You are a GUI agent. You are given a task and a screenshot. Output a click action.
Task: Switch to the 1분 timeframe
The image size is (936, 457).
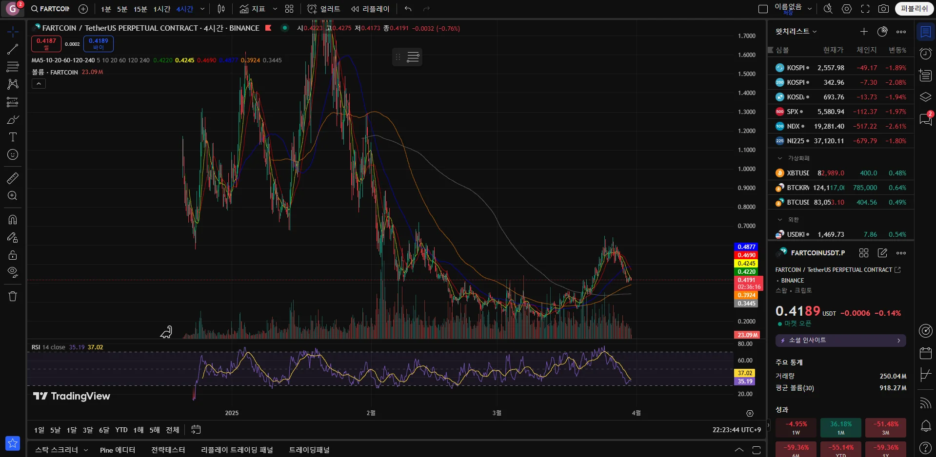[106, 9]
